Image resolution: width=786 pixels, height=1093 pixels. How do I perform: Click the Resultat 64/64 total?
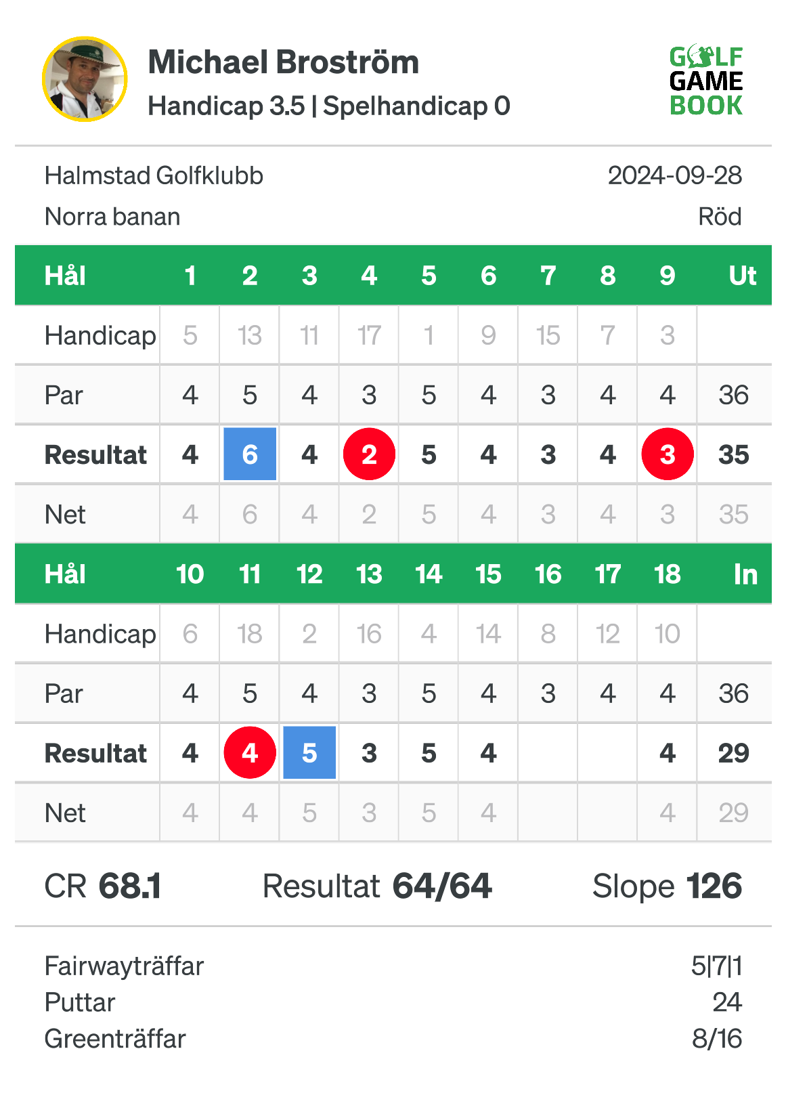coord(377,886)
